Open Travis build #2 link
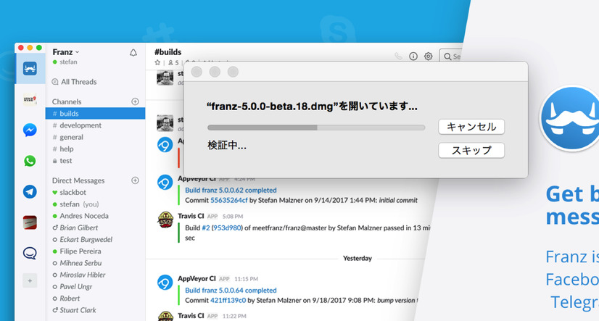 point(205,228)
